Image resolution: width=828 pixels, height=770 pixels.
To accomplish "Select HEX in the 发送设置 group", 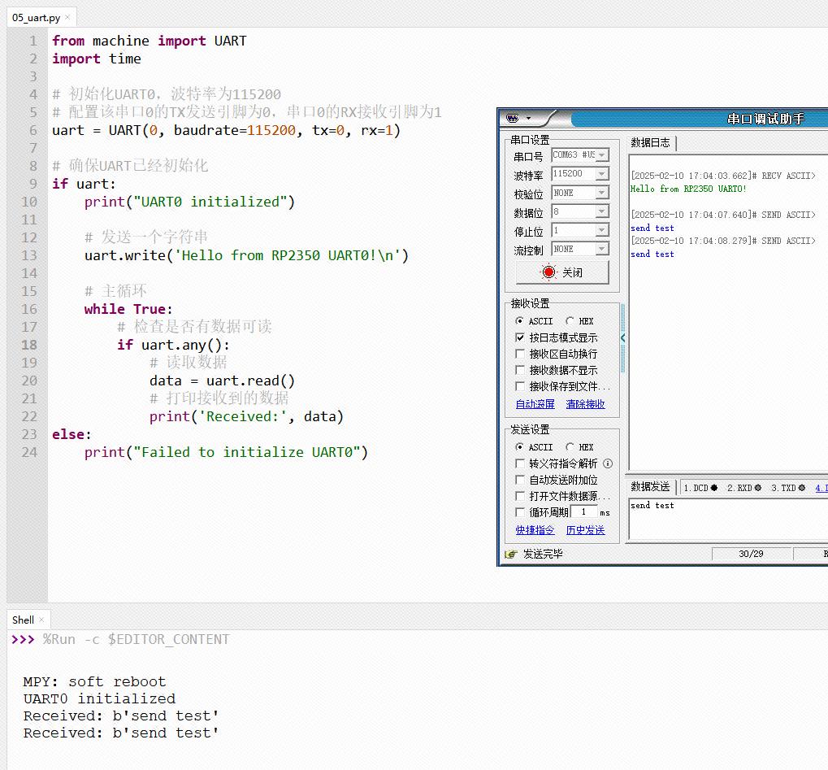I will click(x=570, y=447).
